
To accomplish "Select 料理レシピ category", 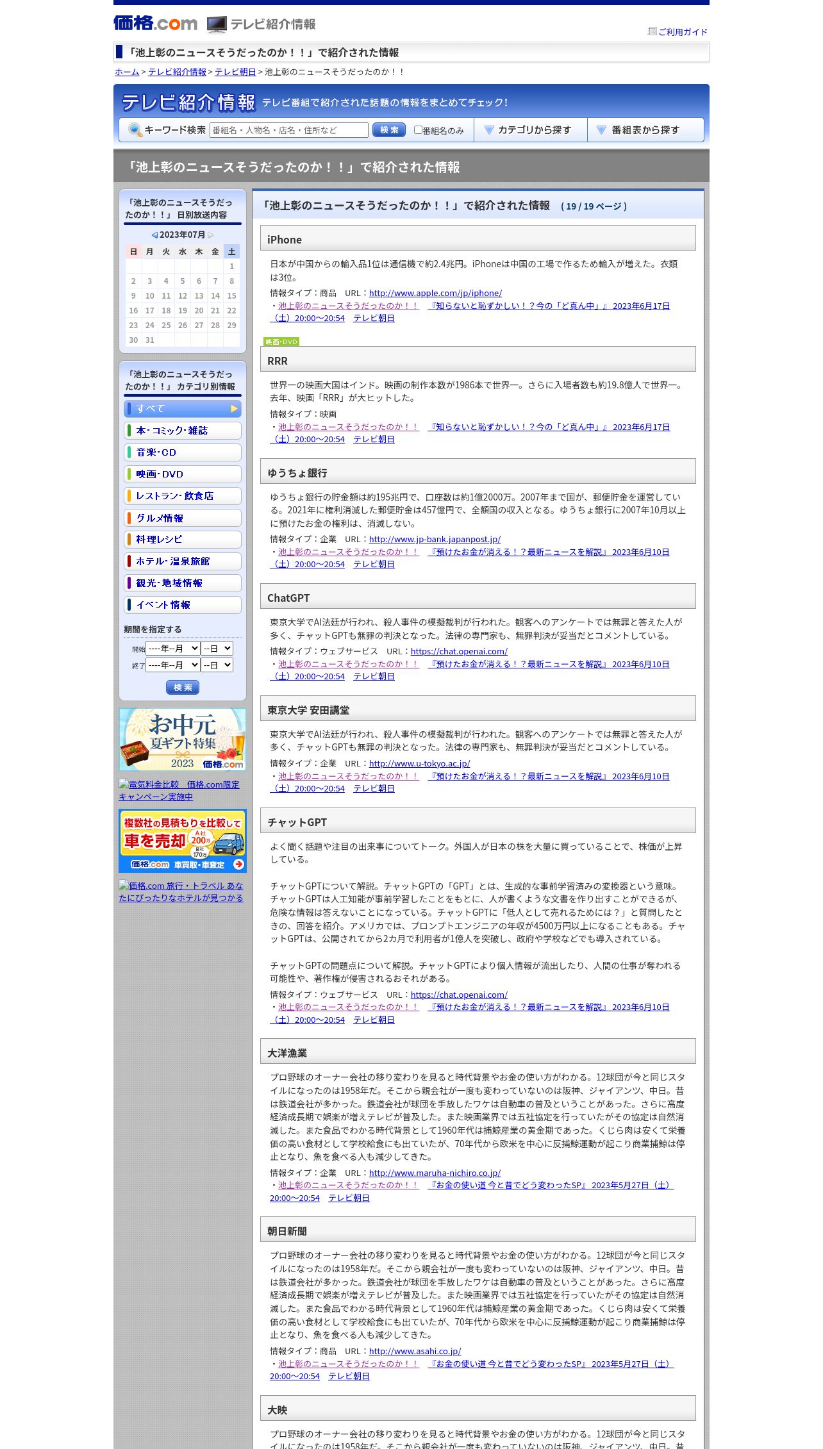I will [x=183, y=540].
